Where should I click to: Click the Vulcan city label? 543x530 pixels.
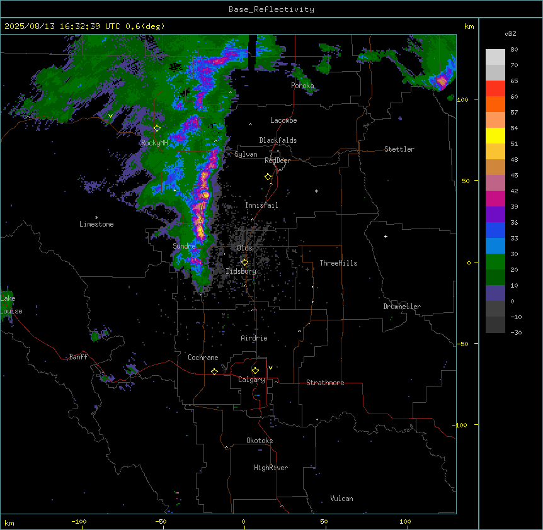point(342,499)
